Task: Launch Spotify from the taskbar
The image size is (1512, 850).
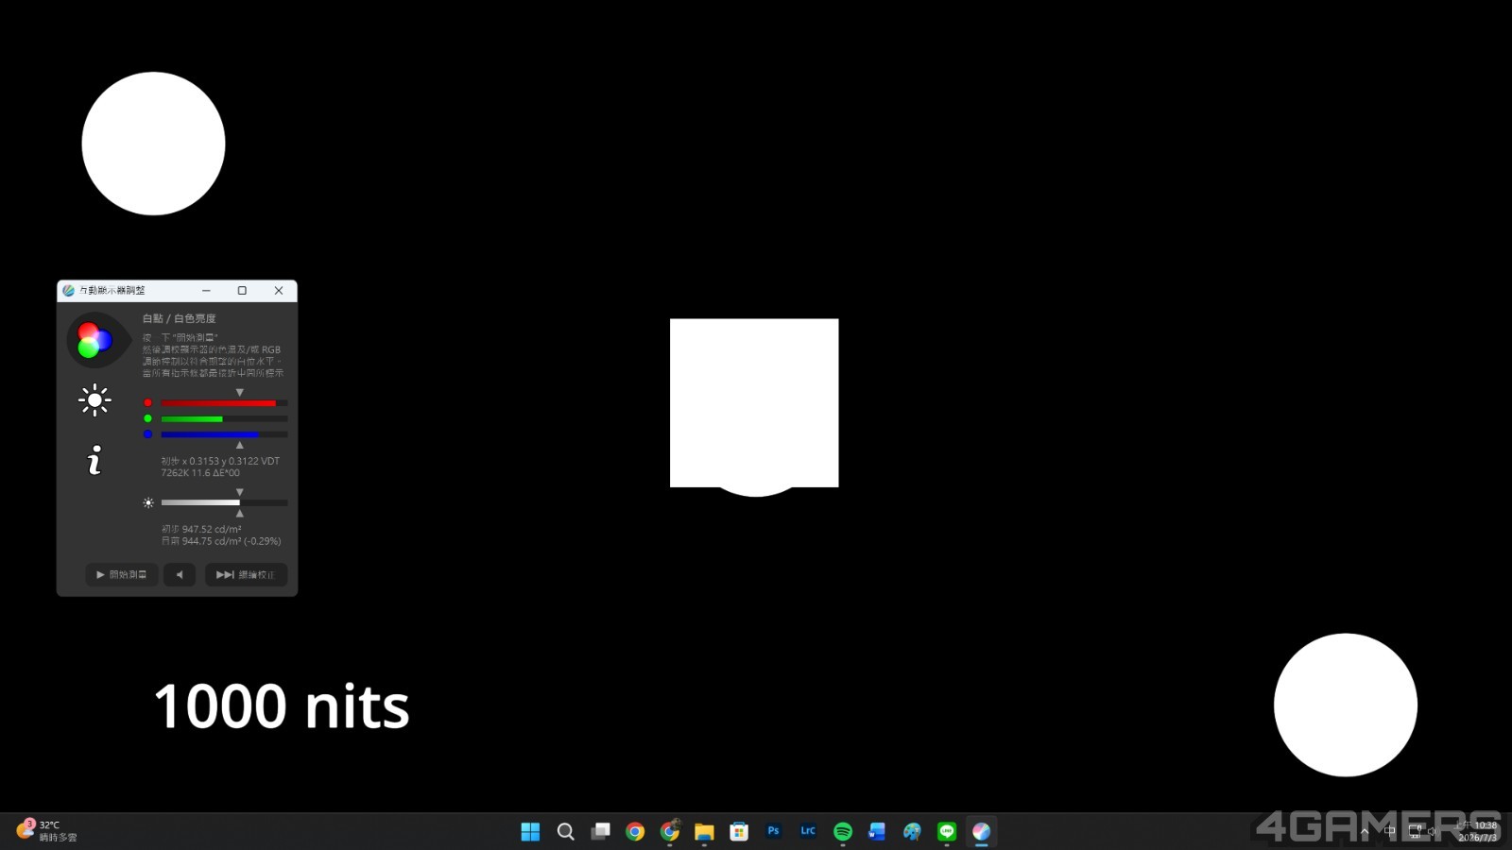Action: pos(843,831)
